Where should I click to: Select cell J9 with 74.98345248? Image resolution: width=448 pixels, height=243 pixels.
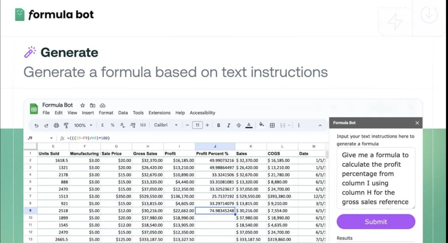click(215, 210)
